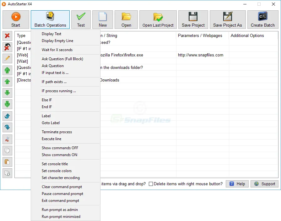Image resolution: width=281 pixels, height=221 pixels.
Task: Copy item with the two-pages sidebar icon
Action: click(x=7, y=150)
